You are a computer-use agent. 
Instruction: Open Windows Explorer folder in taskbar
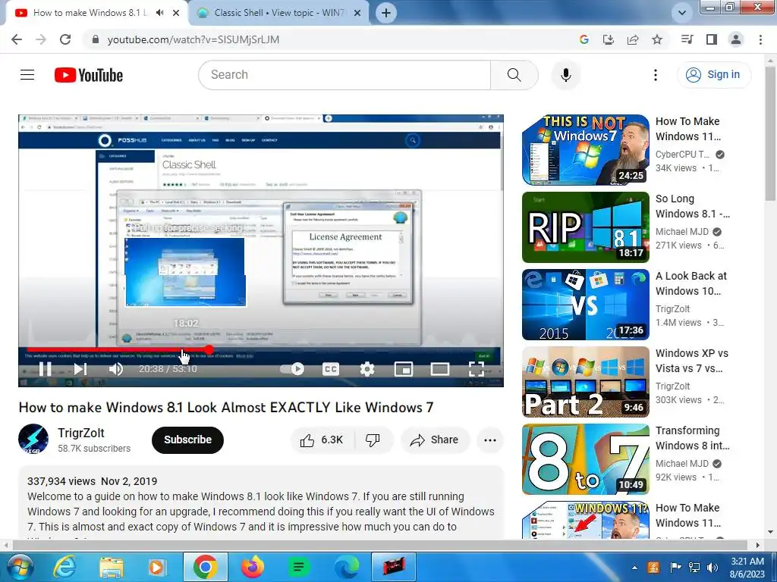point(111,567)
